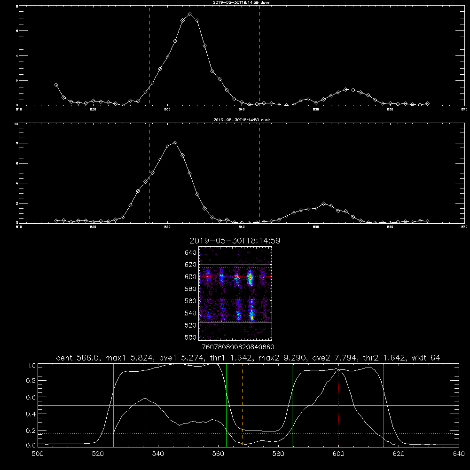Click the '560' label on spectrogram y-axis
The image size is (470, 470).
190,301
